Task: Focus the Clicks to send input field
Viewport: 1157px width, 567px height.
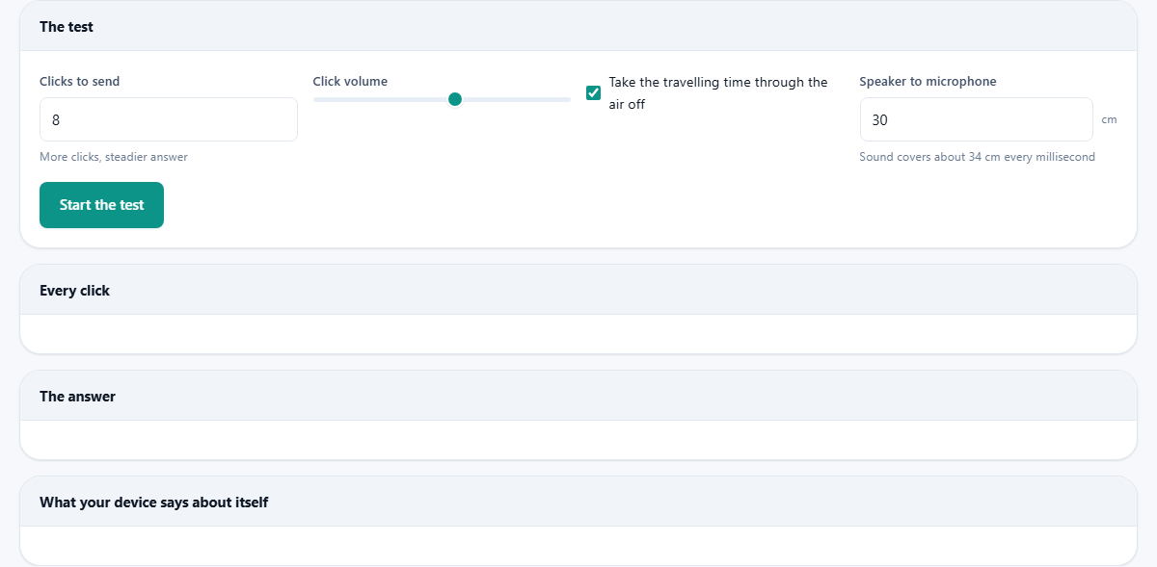Action: pyautogui.click(x=169, y=119)
